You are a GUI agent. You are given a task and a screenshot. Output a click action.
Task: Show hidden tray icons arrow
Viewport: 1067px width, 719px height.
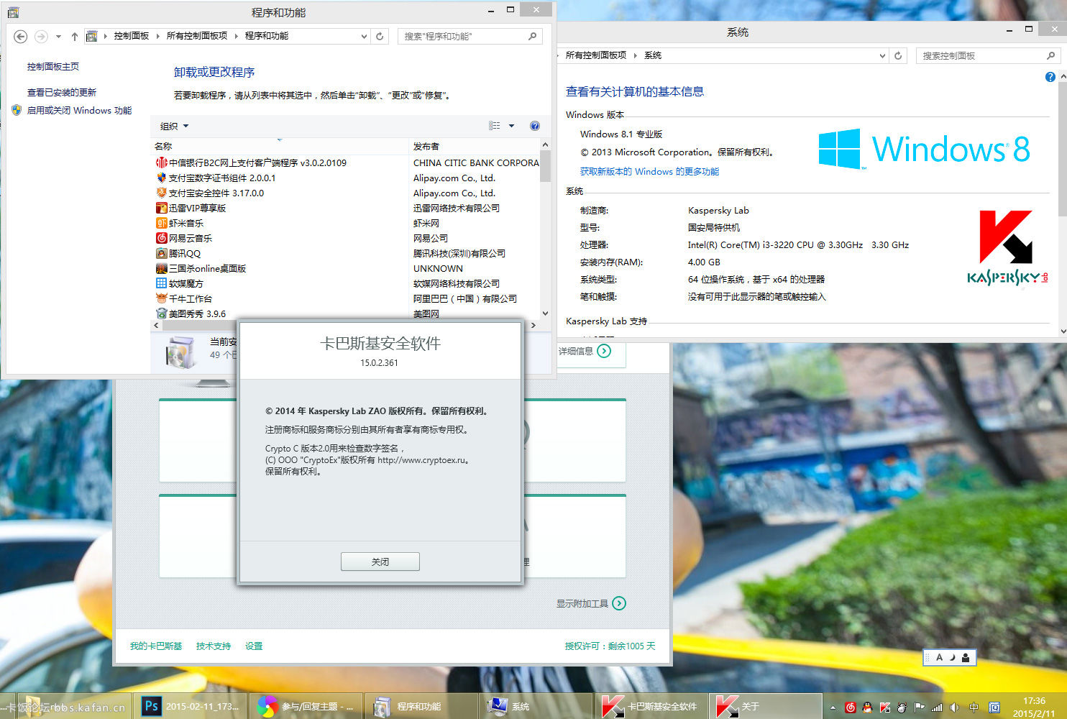833,707
